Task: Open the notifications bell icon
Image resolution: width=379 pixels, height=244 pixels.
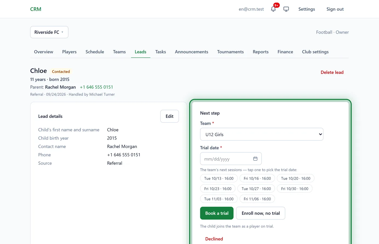Action: point(273,9)
